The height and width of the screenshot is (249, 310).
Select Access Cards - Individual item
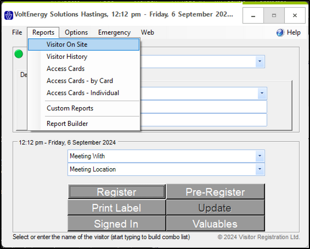click(83, 93)
